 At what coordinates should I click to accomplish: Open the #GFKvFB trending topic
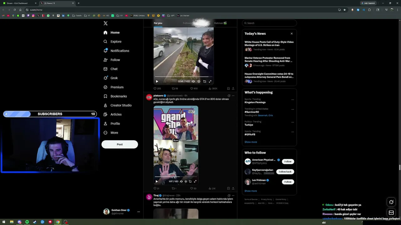[250, 134]
